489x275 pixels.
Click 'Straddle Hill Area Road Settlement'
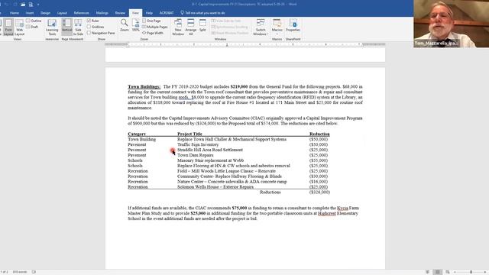pyautogui.click(x=210, y=150)
